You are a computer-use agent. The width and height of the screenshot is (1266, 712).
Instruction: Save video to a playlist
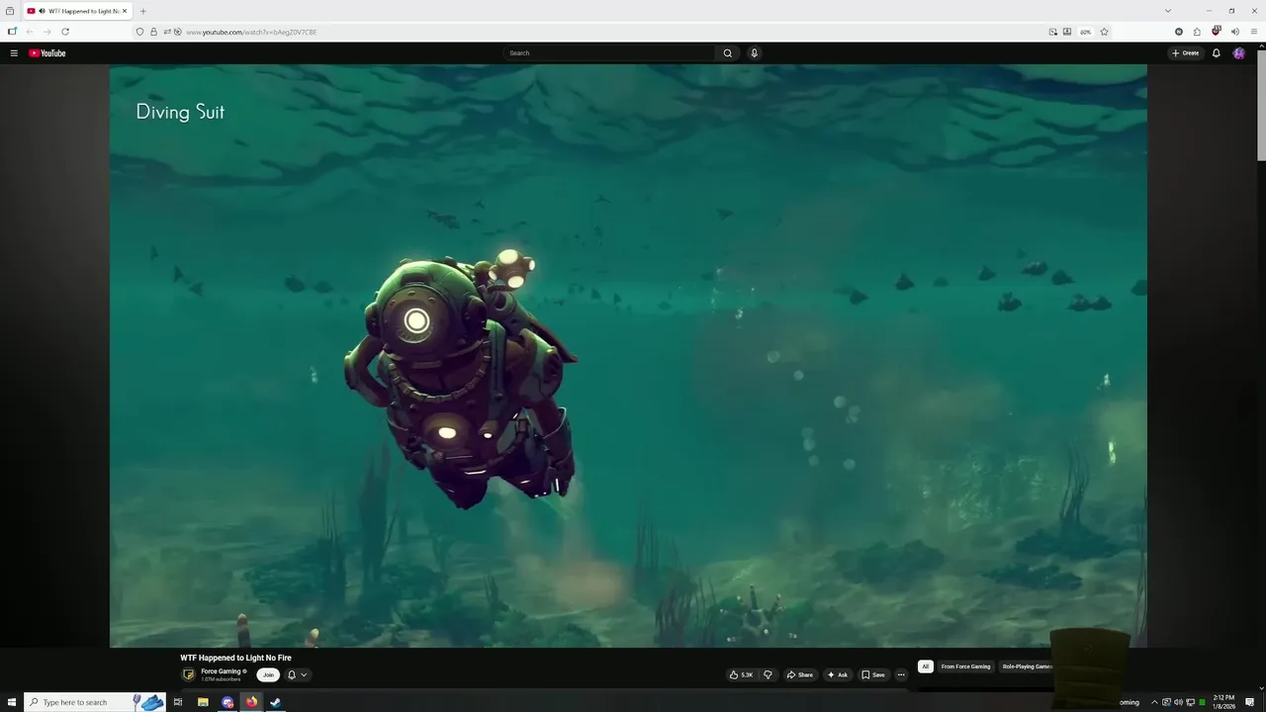[x=872, y=674]
